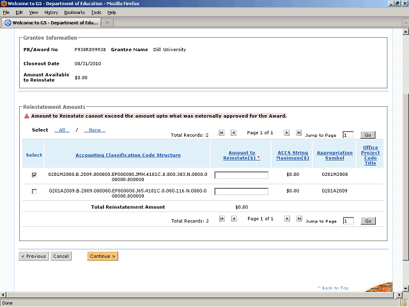Select All records link
This screenshot has height=307, width=409.
pos(62,130)
